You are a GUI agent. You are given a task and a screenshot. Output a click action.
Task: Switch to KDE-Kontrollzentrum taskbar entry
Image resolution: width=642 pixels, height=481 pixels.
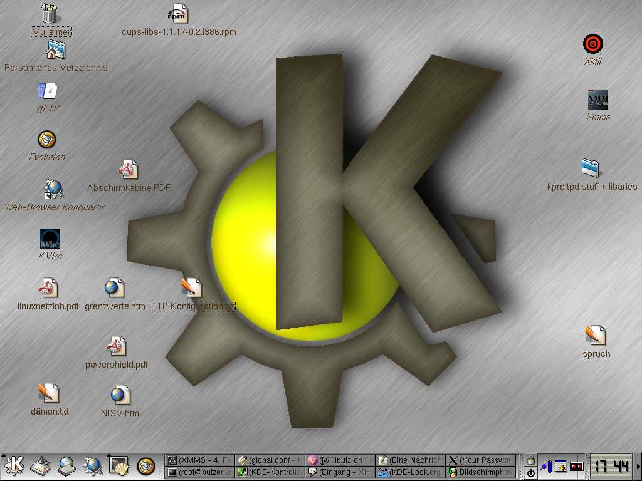pos(270,472)
